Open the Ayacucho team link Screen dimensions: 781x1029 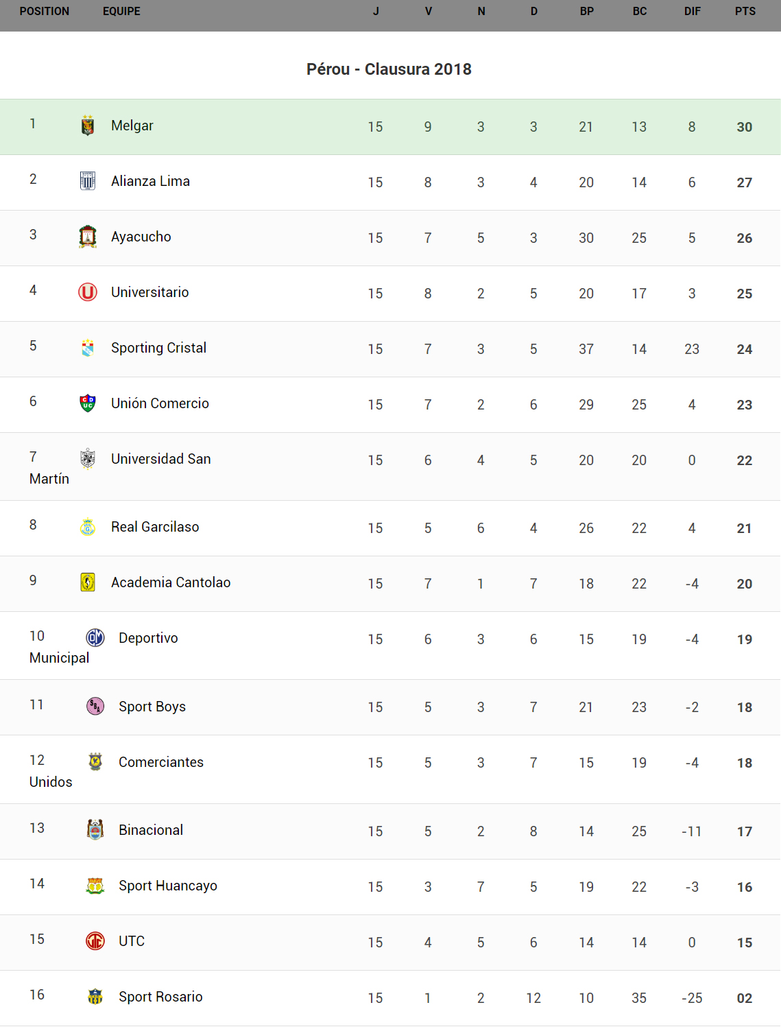coord(141,237)
